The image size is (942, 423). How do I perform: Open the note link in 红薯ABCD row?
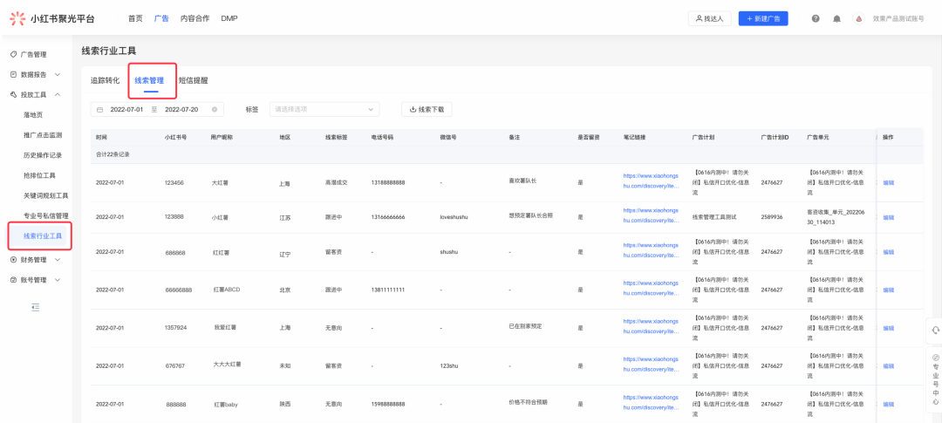tap(652, 289)
